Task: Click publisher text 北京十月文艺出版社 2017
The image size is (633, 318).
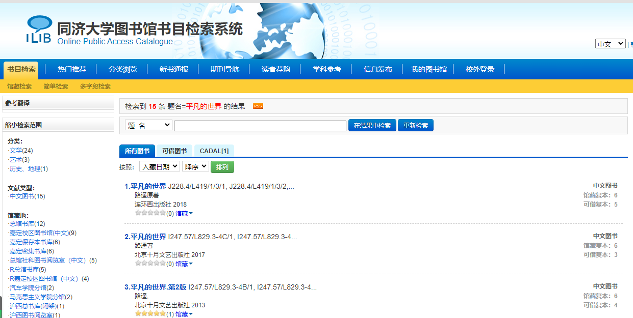Action: (x=170, y=255)
